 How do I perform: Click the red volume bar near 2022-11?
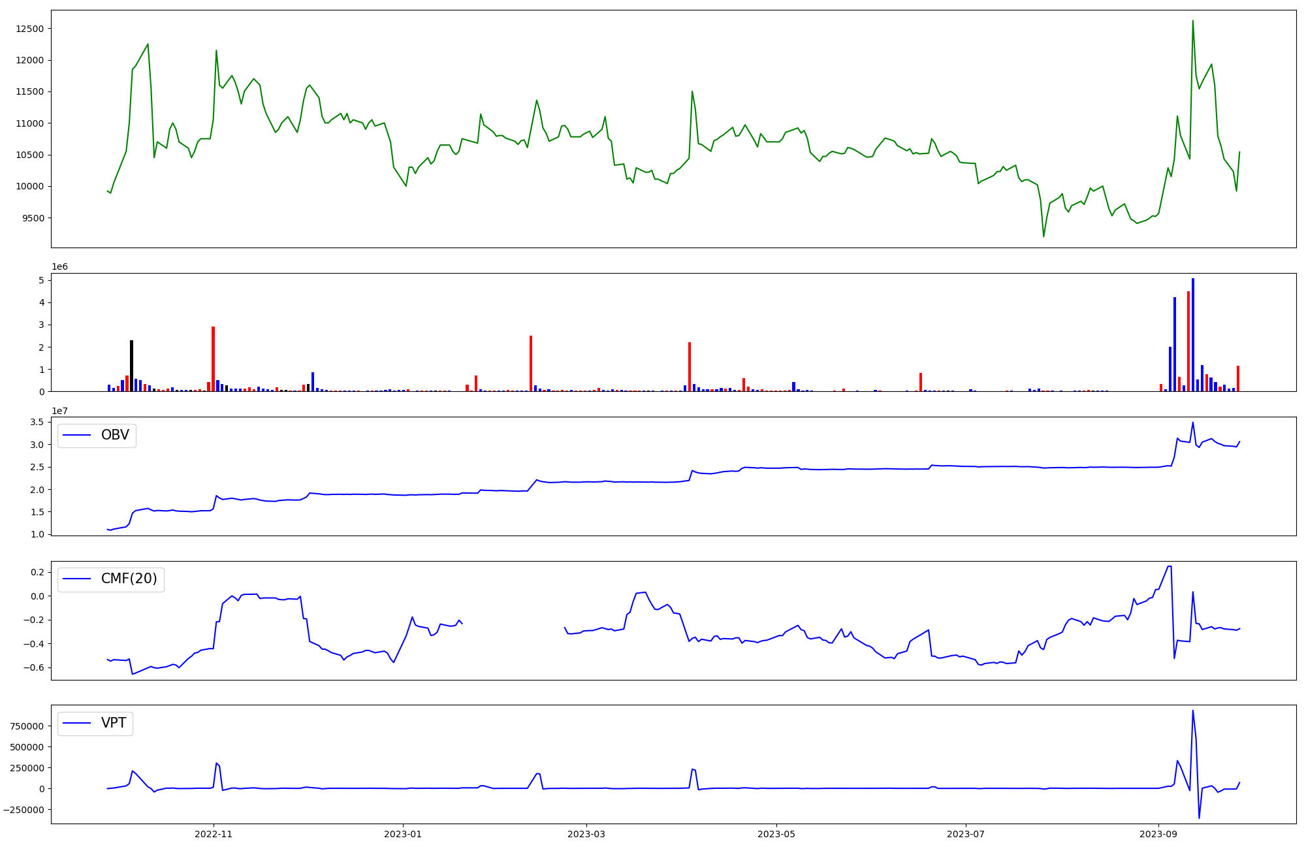tap(214, 359)
